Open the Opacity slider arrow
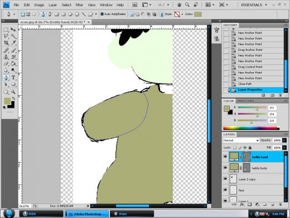The image size is (290, 218). tap(284, 140)
